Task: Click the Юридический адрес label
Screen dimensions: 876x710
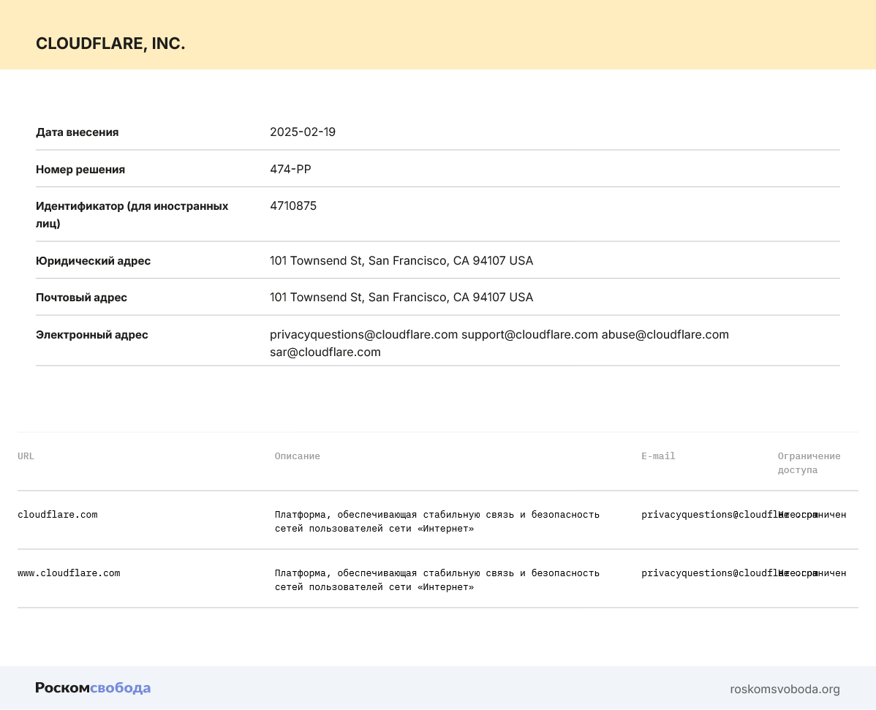Action: tap(94, 261)
